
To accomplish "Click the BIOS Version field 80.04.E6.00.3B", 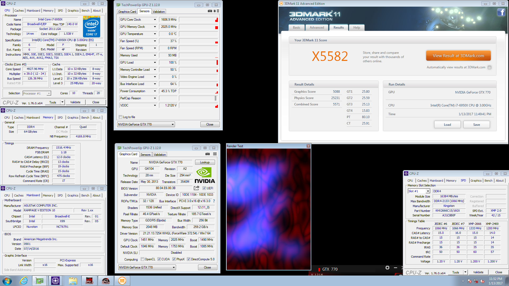I will (x=165, y=188).
